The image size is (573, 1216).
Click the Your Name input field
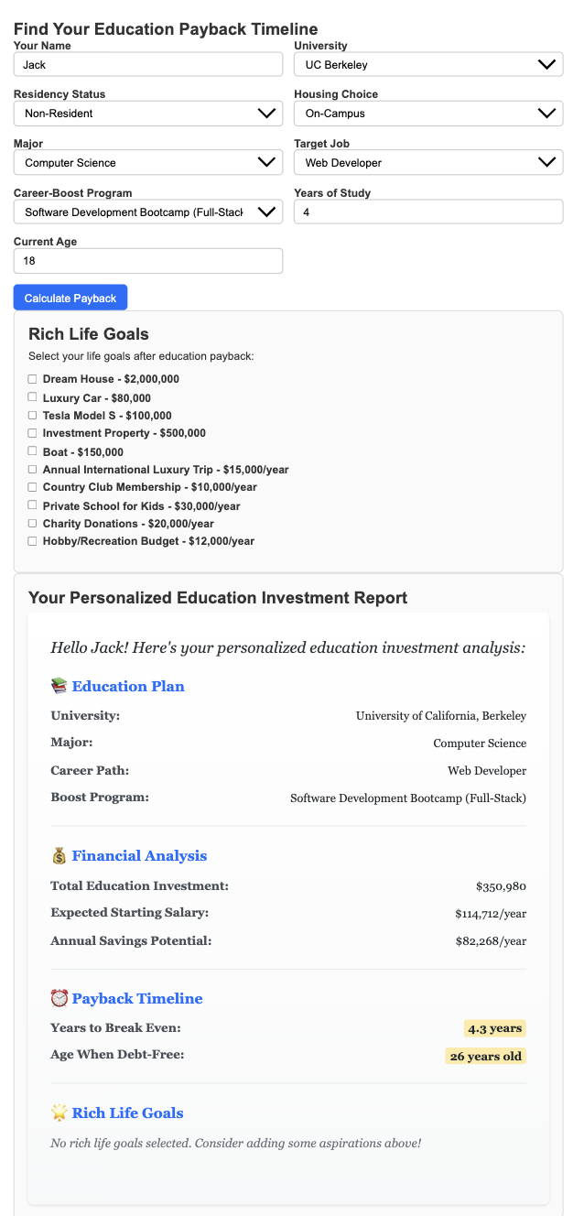pyautogui.click(x=147, y=64)
